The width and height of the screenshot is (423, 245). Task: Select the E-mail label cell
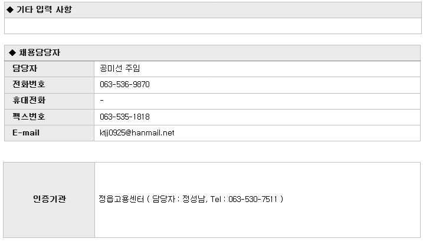[49, 133]
